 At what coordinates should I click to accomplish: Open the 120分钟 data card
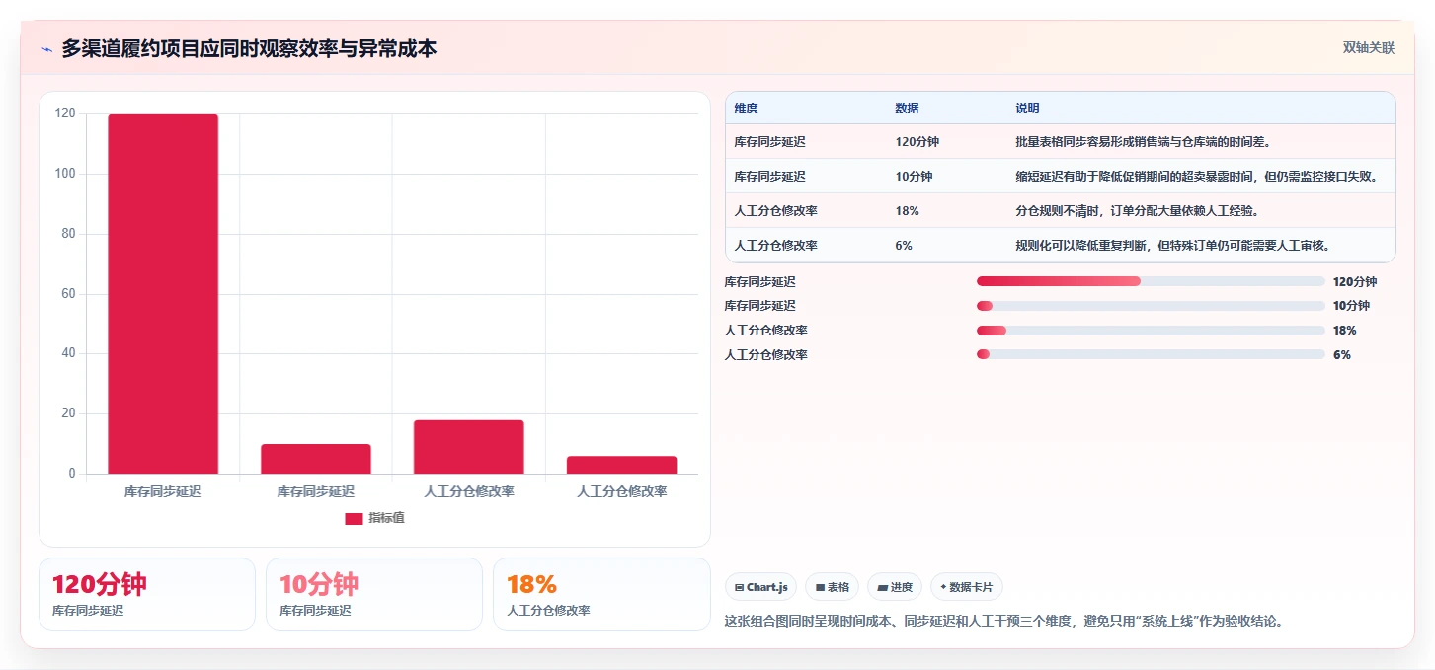tap(147, 594)
